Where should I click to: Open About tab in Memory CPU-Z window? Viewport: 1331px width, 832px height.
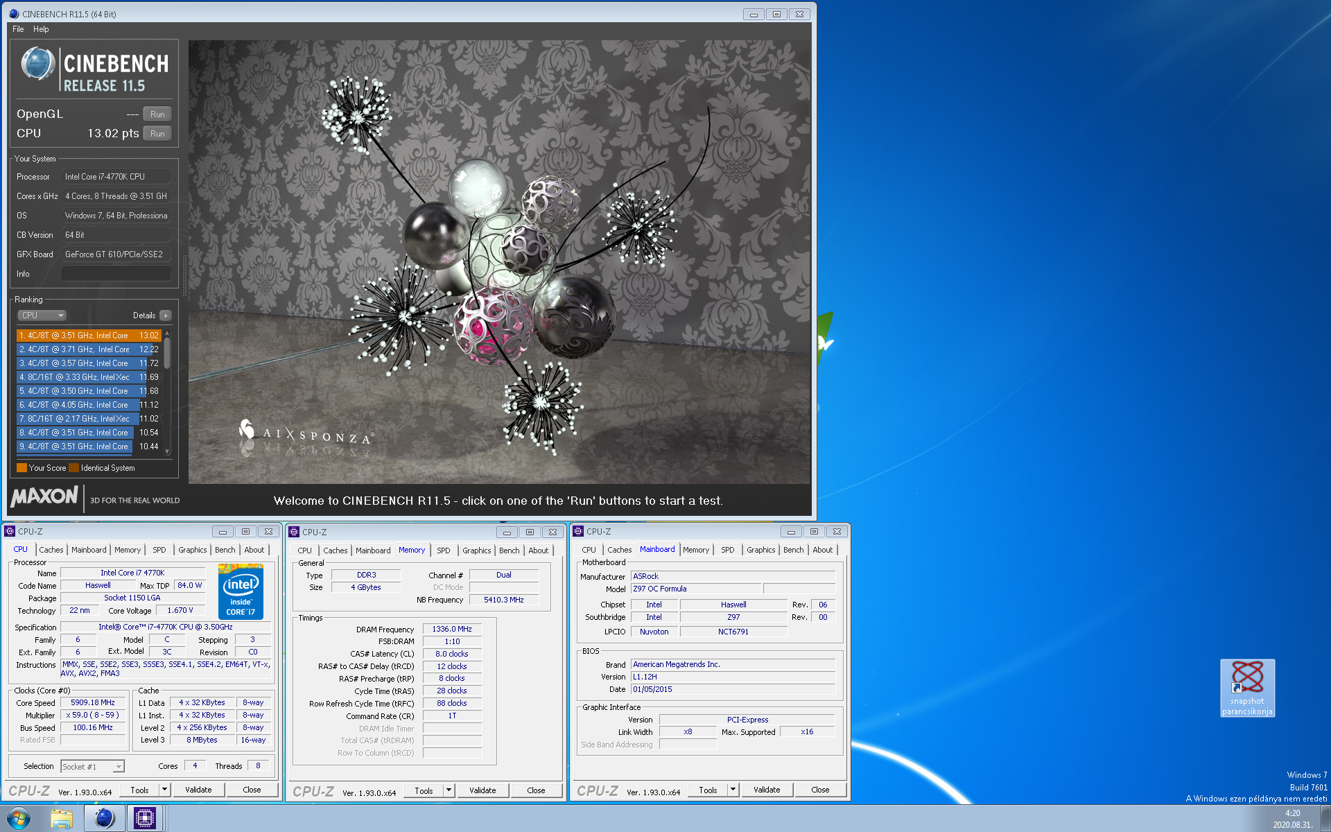pyautogui.click(x=538, y=551)
